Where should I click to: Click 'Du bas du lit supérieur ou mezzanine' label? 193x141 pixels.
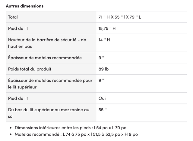click(49, 113)
